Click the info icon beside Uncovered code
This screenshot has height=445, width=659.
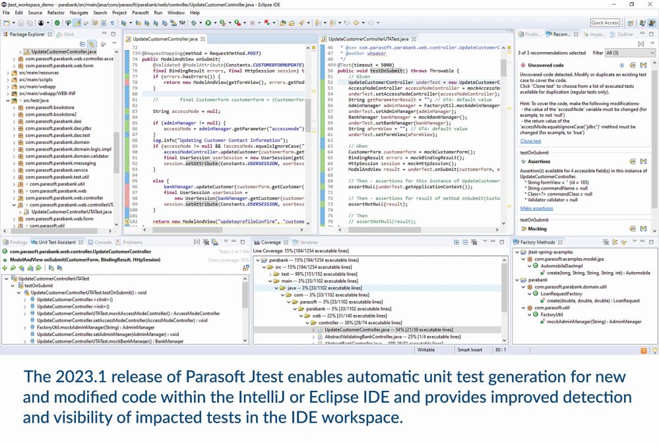(621, 65)
